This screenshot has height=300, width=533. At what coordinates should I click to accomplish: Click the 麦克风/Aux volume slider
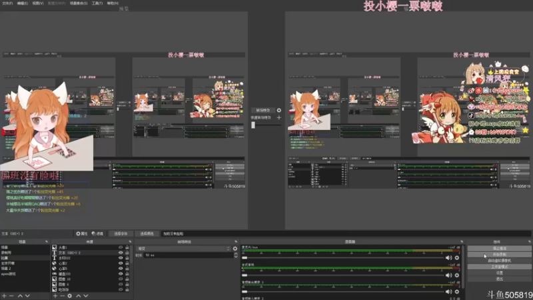pos(342,258)
